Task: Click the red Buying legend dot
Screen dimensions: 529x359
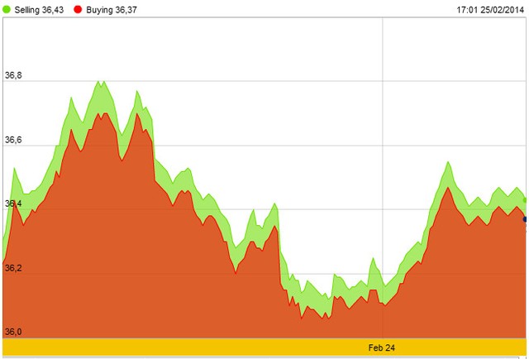Action: (78, 9)
